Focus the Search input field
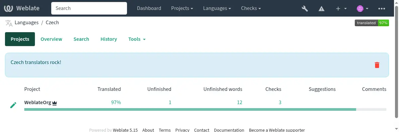 pos(89,8)
